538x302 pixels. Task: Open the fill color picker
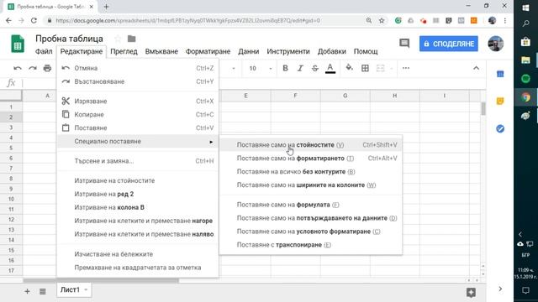[x=350, y=68]
